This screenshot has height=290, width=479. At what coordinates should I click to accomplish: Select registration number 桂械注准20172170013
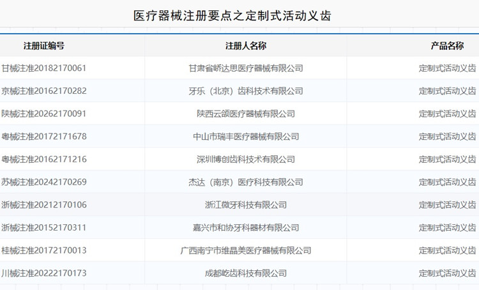point(43,250)
